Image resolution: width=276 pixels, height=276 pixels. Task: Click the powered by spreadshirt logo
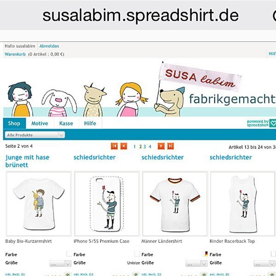click(261, 123)
